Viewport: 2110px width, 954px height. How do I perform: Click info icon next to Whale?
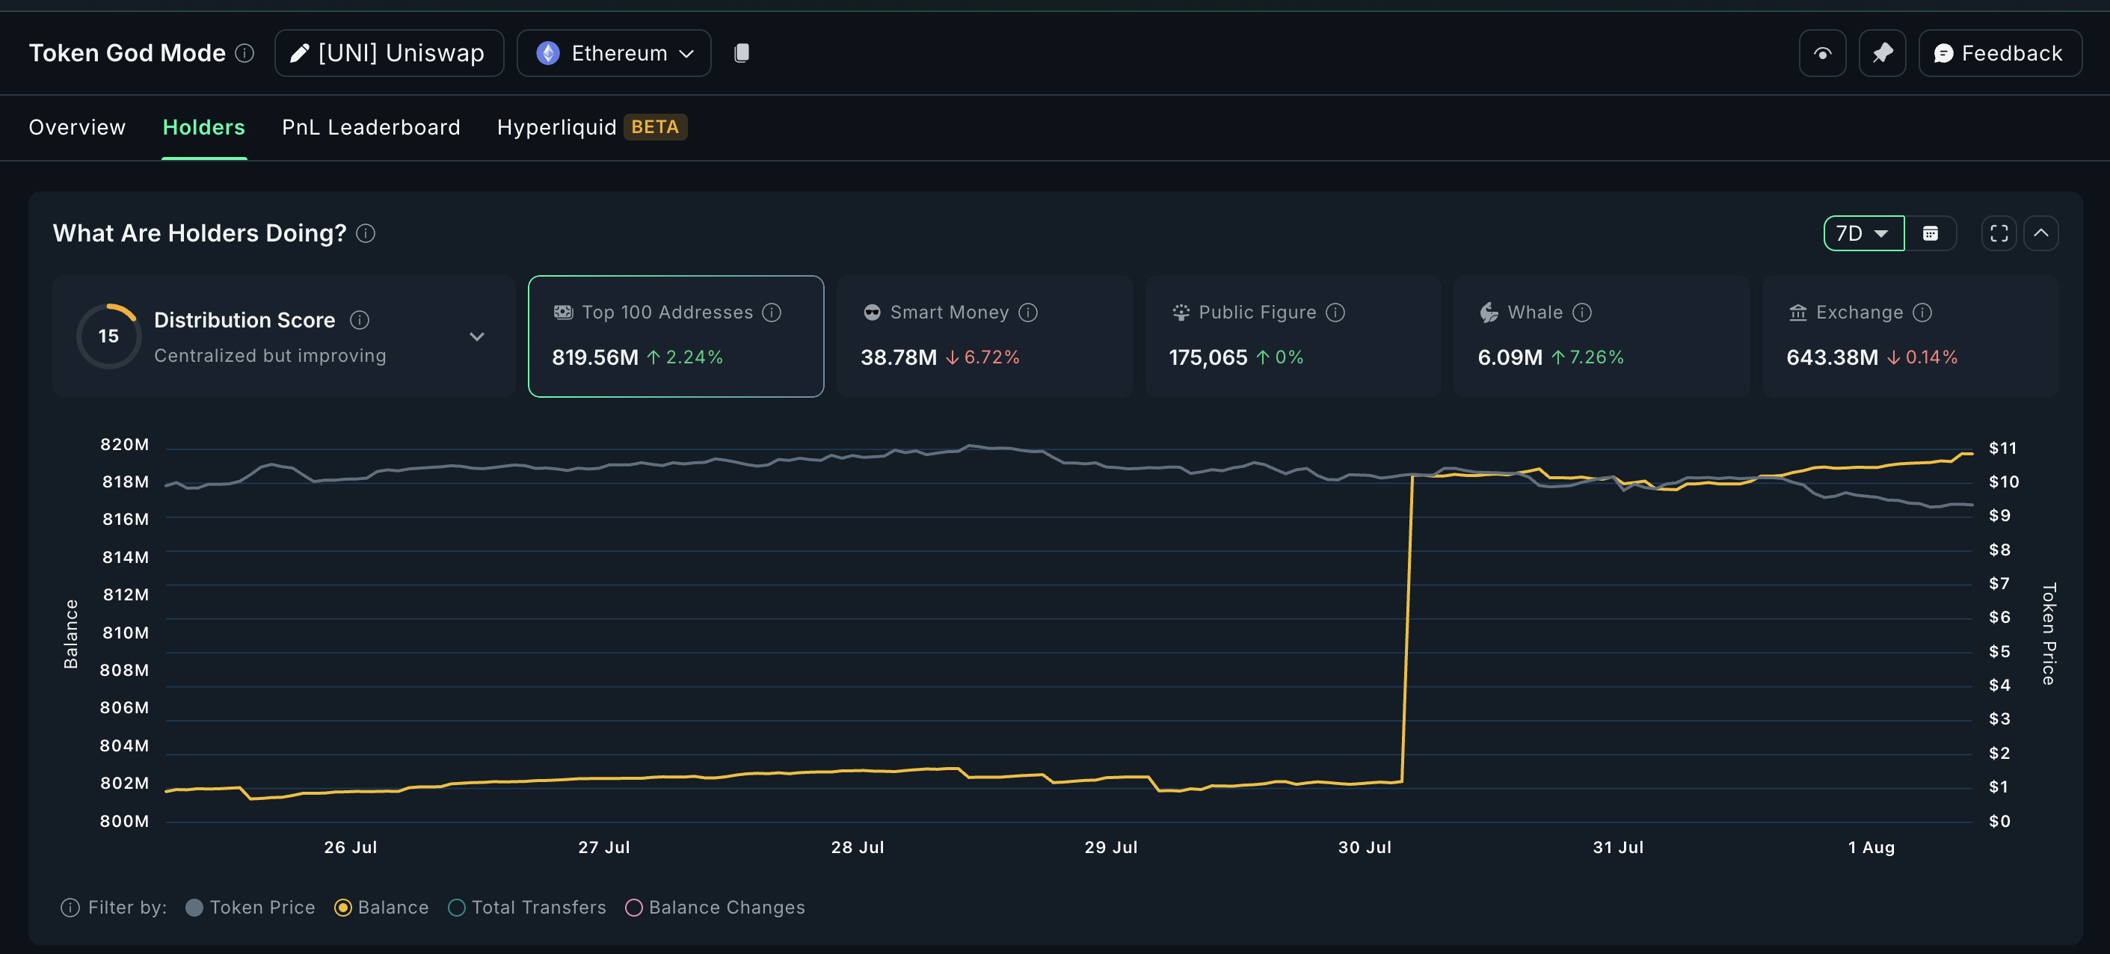pyautogui.click(x=1581, y=312)
